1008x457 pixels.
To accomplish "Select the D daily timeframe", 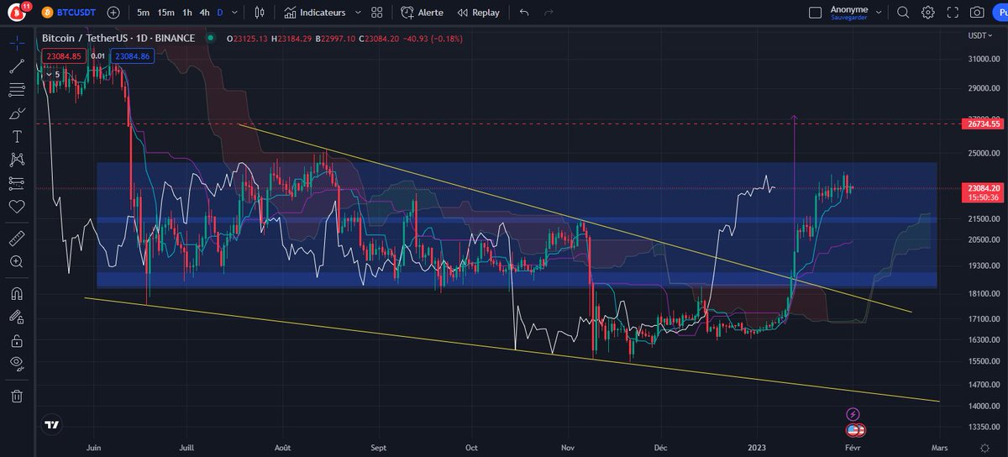I will (220, 13).
